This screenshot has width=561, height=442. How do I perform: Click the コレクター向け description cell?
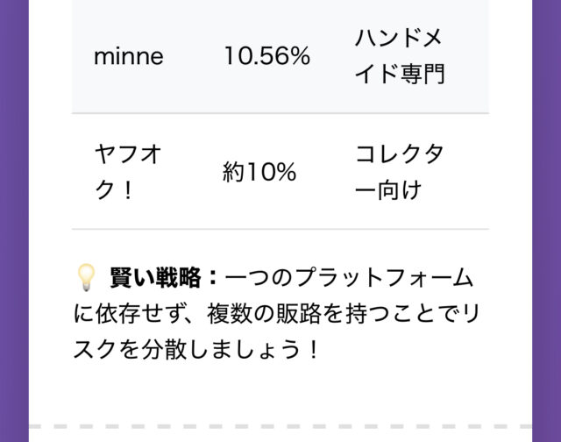(400, 173)
